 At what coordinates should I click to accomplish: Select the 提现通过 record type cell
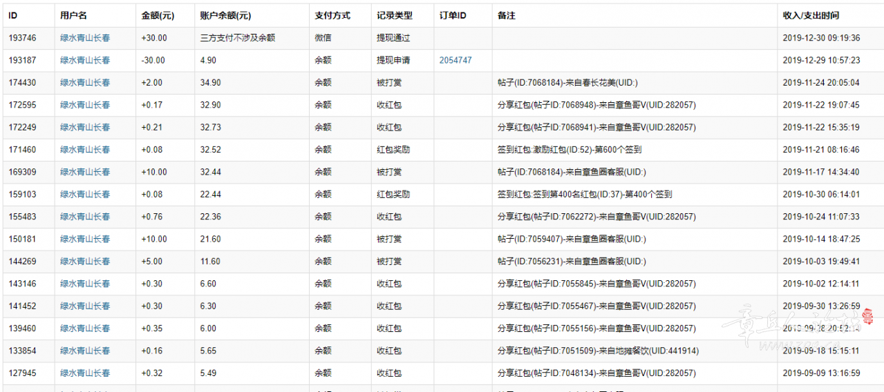(393, 38)
